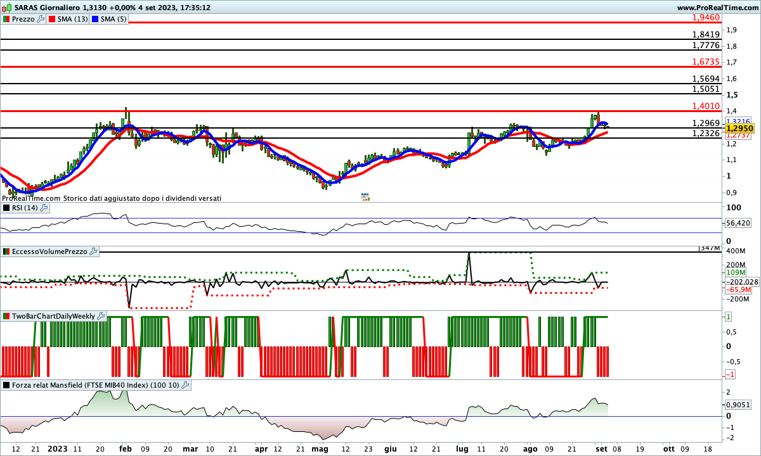Click the mag month label on time axis

[x=320, y=448]
